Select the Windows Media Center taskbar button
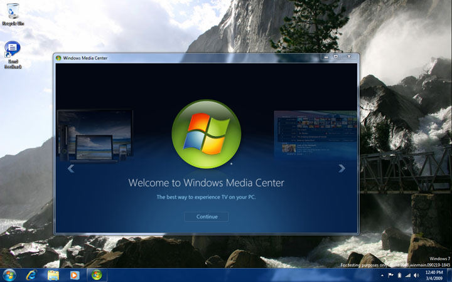The width and height of the screenshot is (452, 282). coord(97,275)
